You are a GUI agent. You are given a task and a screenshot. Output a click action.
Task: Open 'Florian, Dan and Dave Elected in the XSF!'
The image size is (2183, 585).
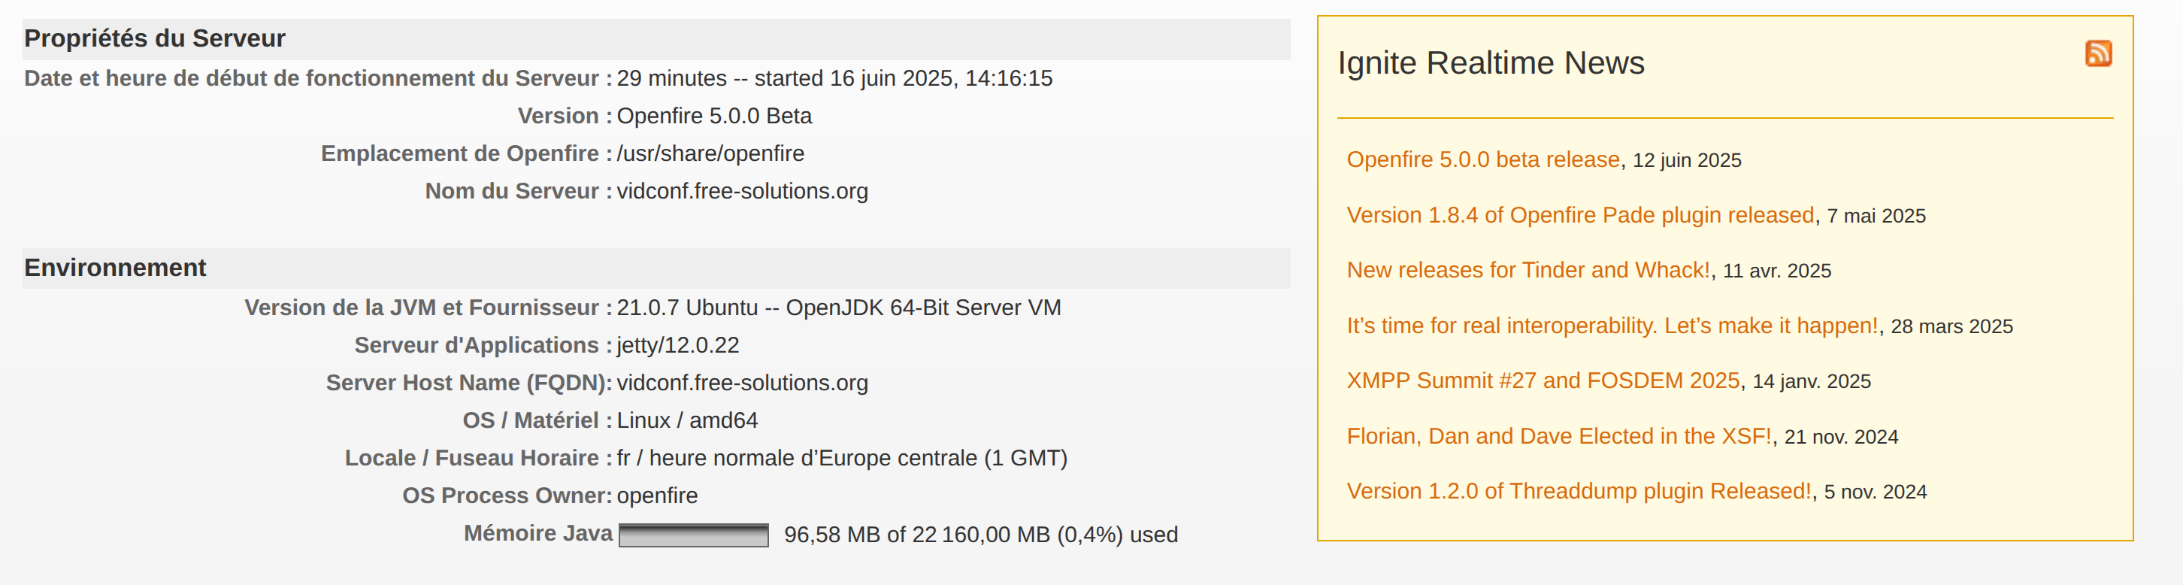(1558, 437)
